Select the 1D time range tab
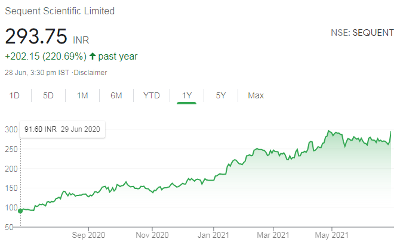This screenshot has width=403, height=245. [x=16, y=95]
